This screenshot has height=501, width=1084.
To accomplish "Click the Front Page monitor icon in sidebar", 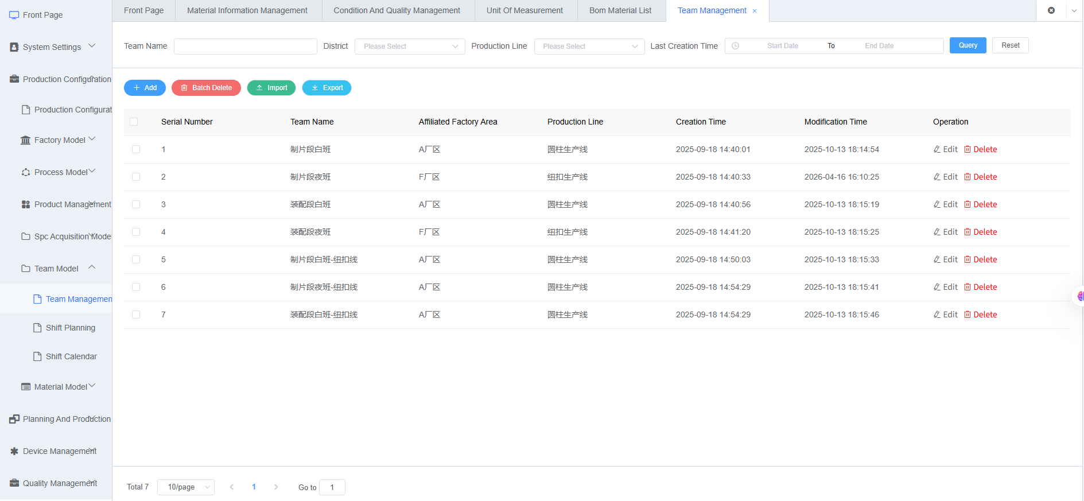I will click(14, 15).
